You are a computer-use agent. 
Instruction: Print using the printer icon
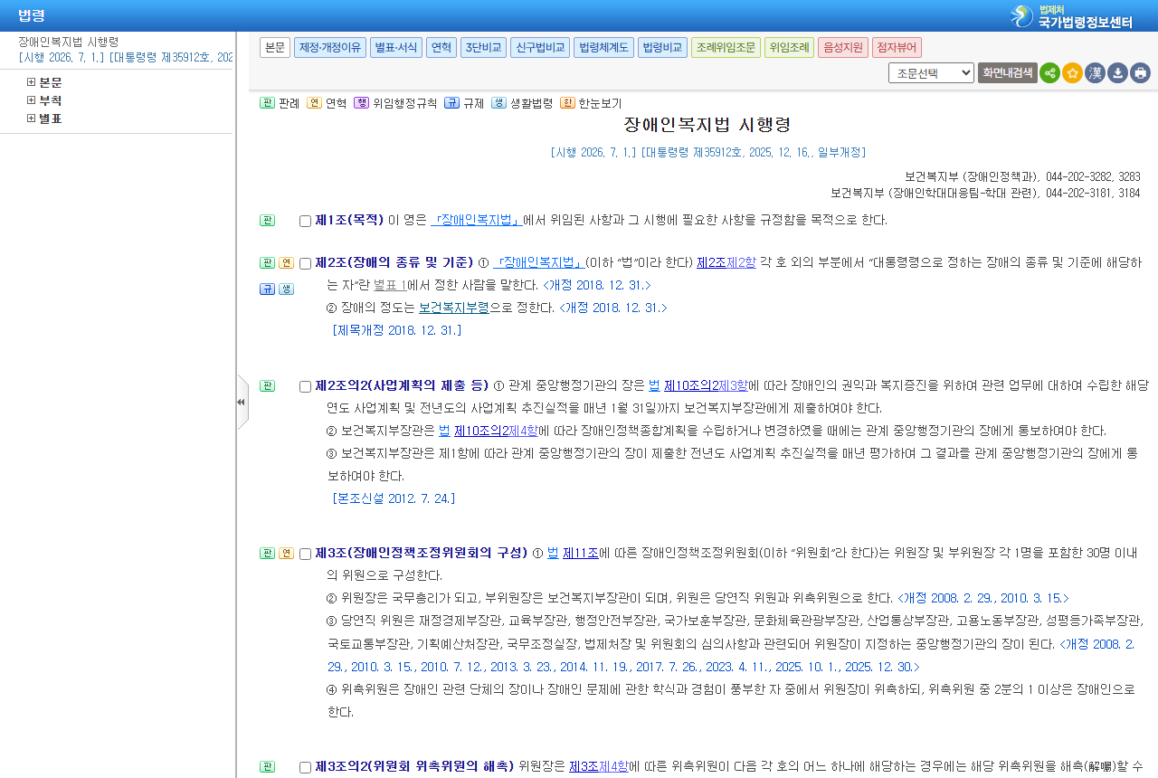1140,73
